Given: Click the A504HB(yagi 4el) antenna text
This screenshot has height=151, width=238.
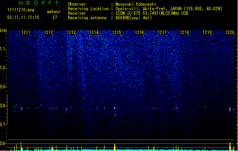Looking at the screenshot, I should coord(134,18).
